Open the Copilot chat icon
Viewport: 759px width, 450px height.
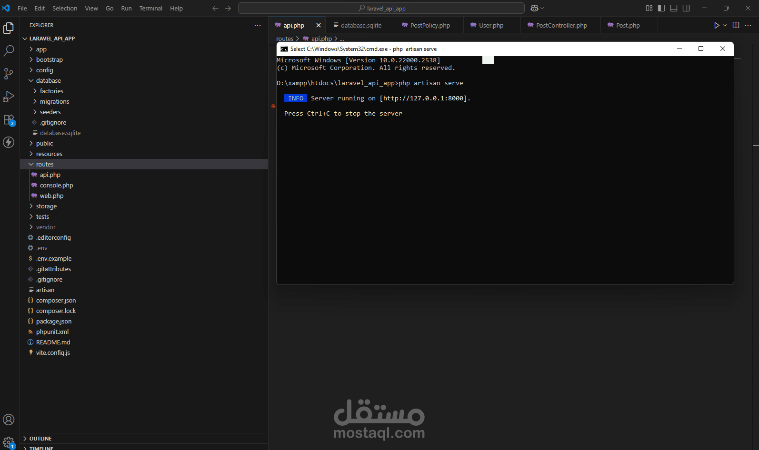click(x=535, y=8)
